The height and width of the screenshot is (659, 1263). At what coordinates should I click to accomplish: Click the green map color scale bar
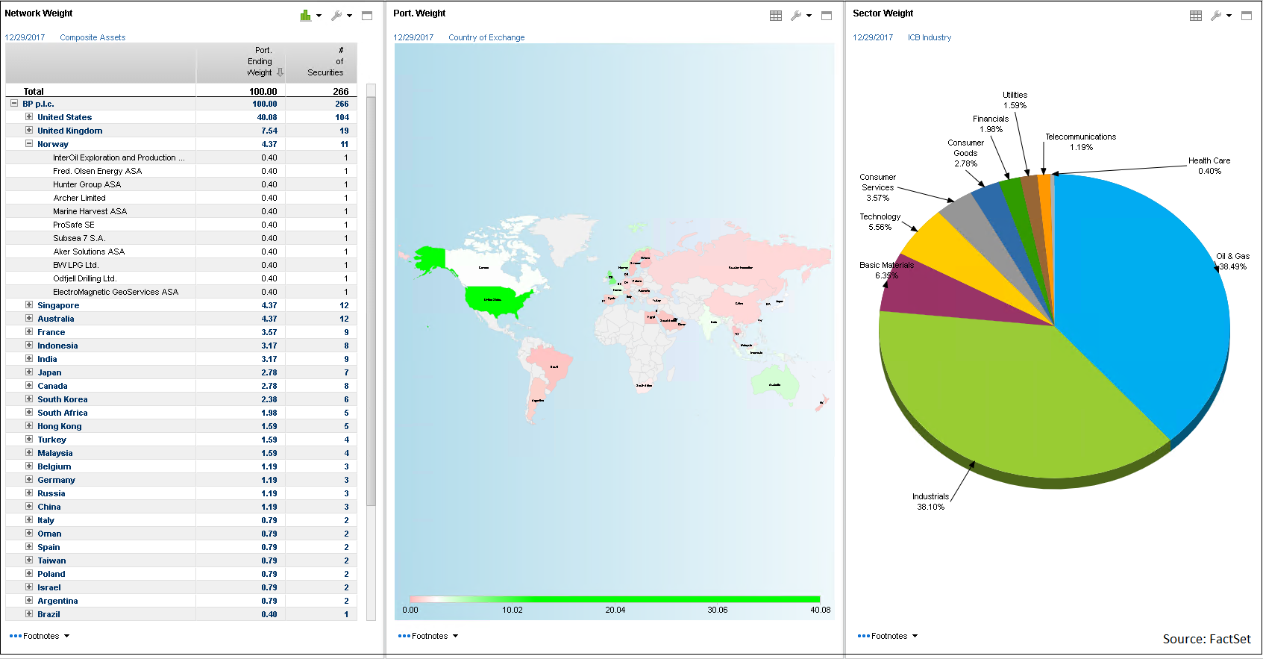click(x=615, y=599)
